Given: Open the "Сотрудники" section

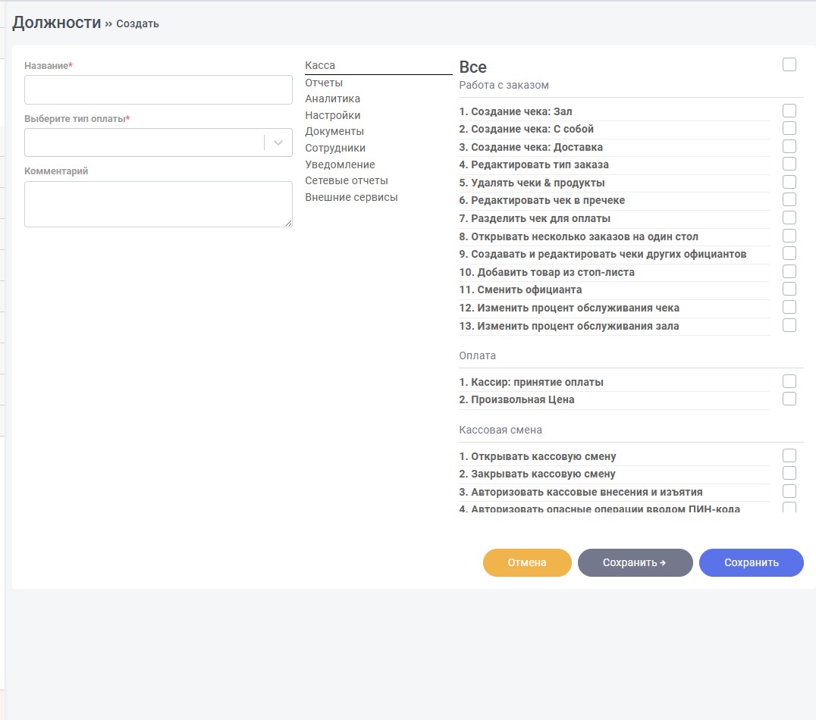Looking at the screenshot, I should pos(335,149).
